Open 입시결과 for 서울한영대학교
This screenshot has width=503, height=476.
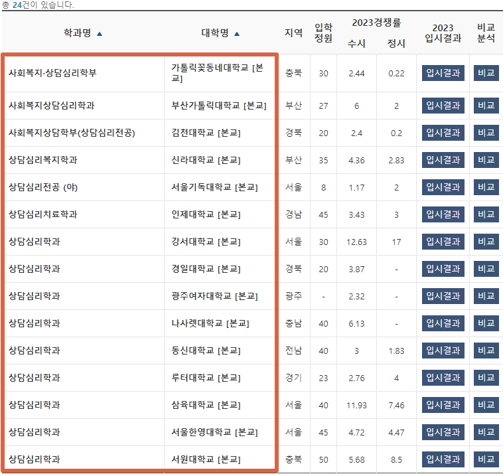pos(443,432)
